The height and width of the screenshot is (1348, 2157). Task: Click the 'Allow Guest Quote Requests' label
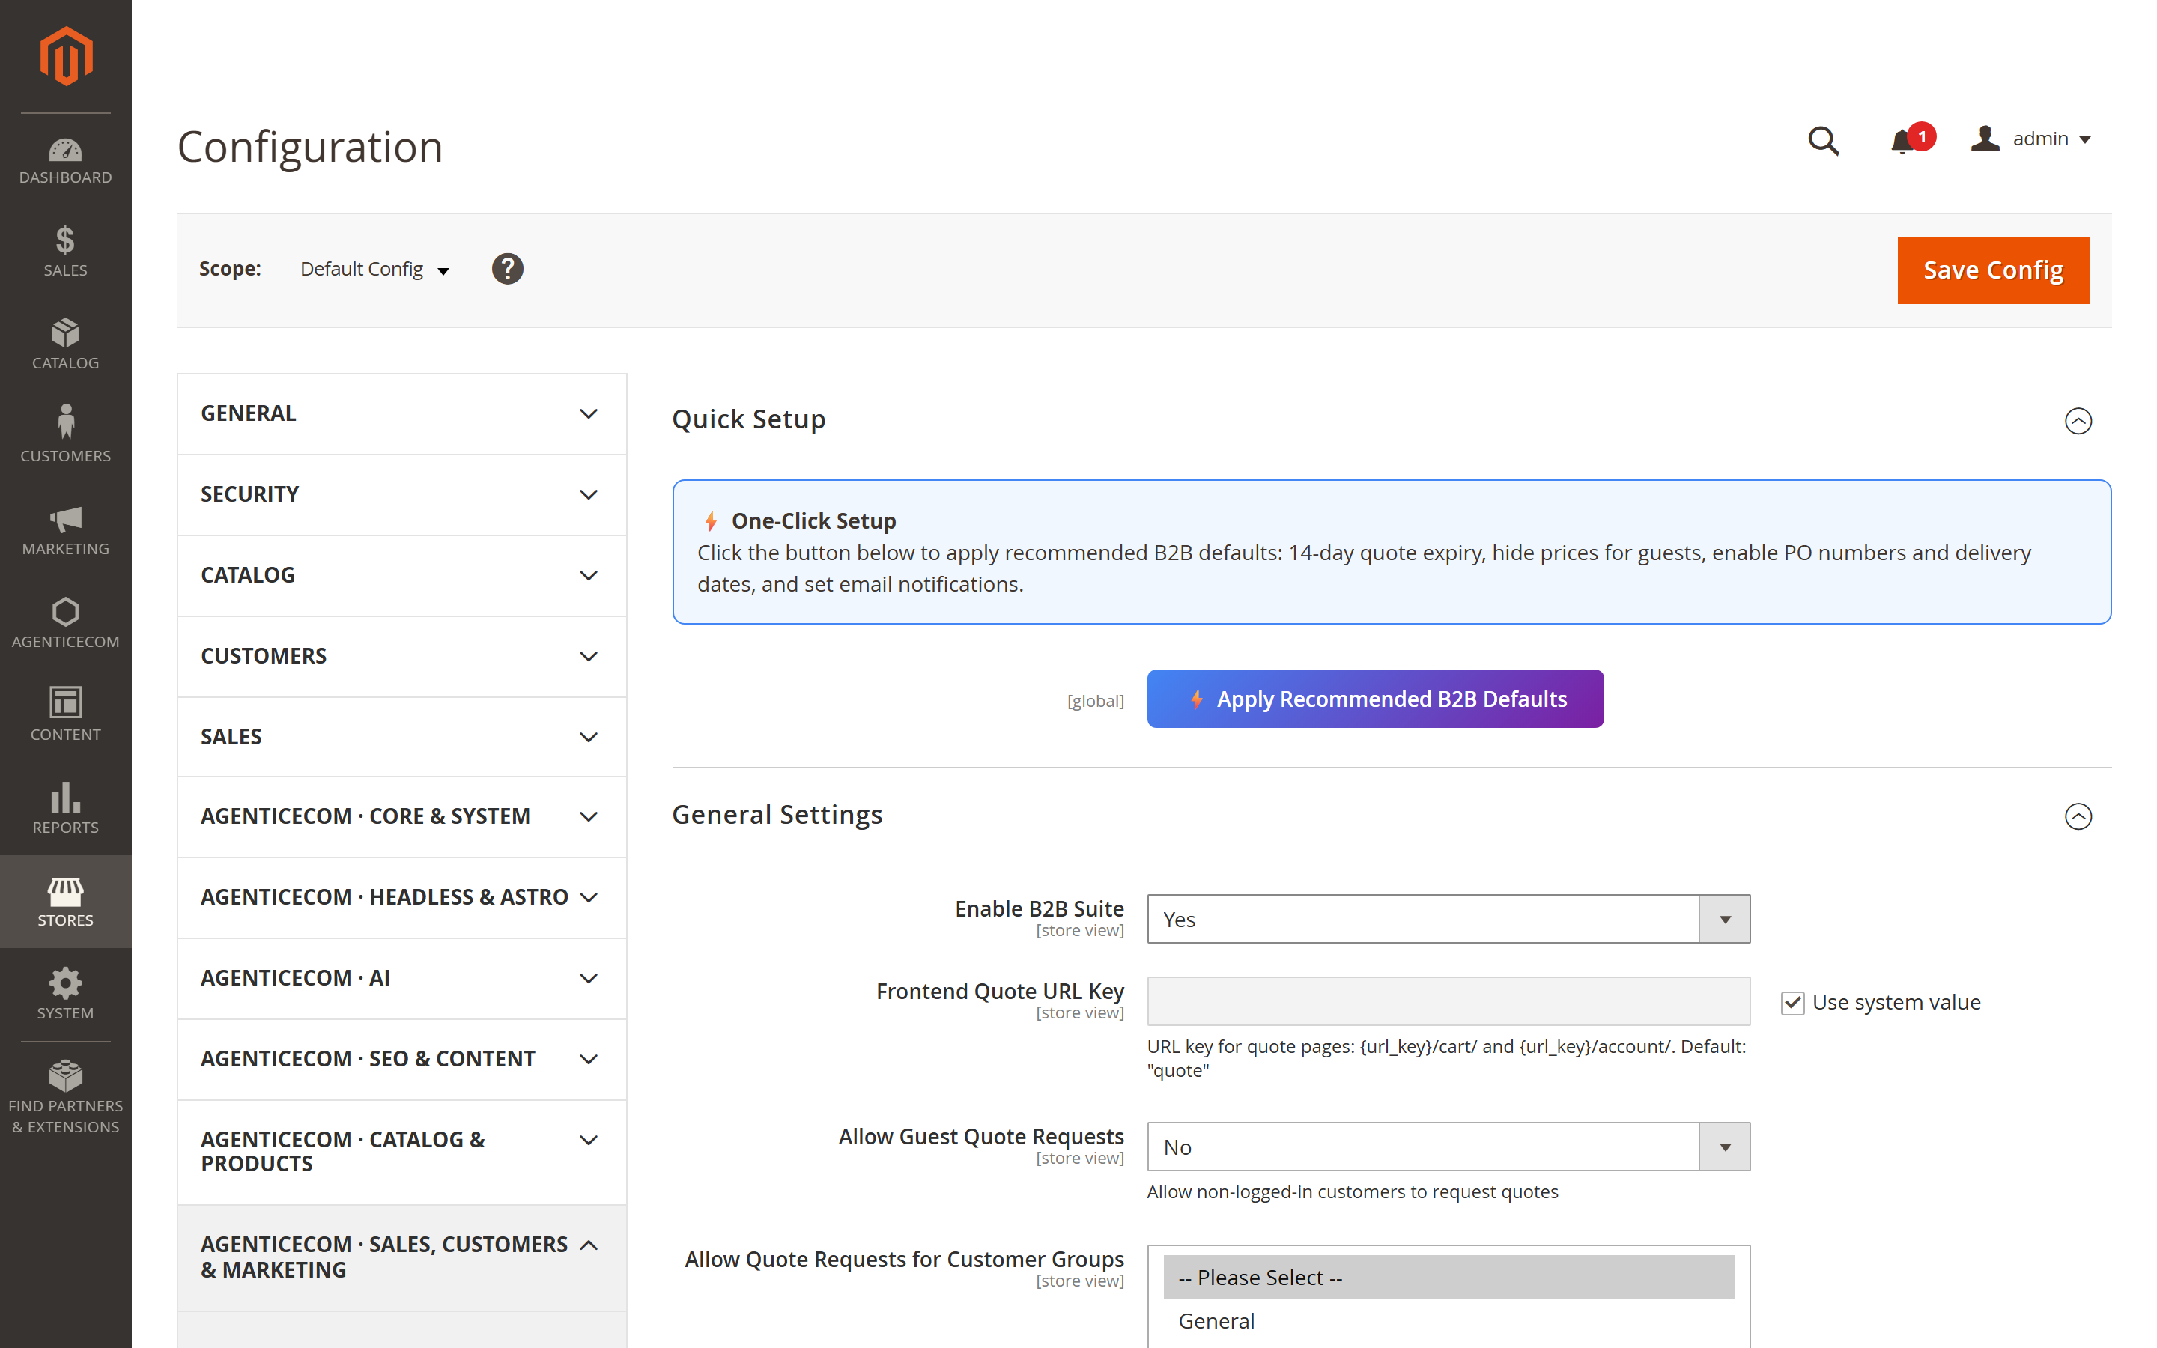pyautogui.click(x=980, y=1137)
